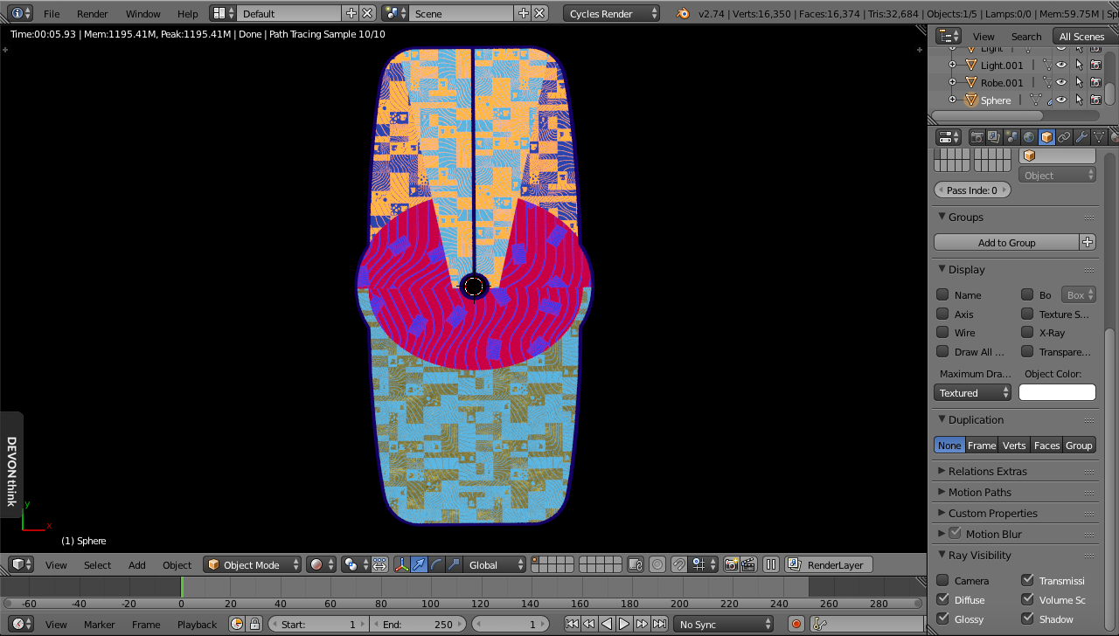This screenshot has width=1119, height=636.
Task: Open Render properties camera tab
Action: click(977, 137)
